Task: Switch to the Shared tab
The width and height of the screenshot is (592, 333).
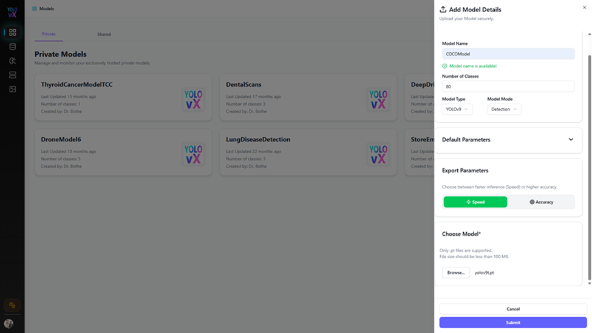Action: pos(104,35)
